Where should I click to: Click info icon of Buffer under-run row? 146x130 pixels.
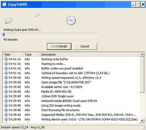pyautogui.click(x=6, y=68)
